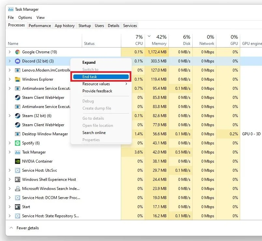
Task: Sort by the Name column header
Action: 44,40
